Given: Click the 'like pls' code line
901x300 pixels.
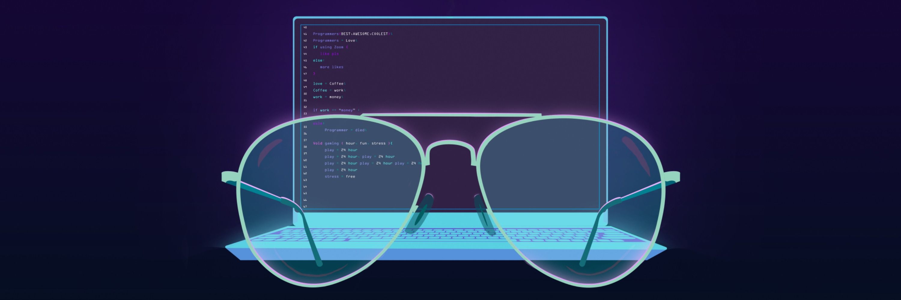Looking at the screenshot, I should [329, 54].
